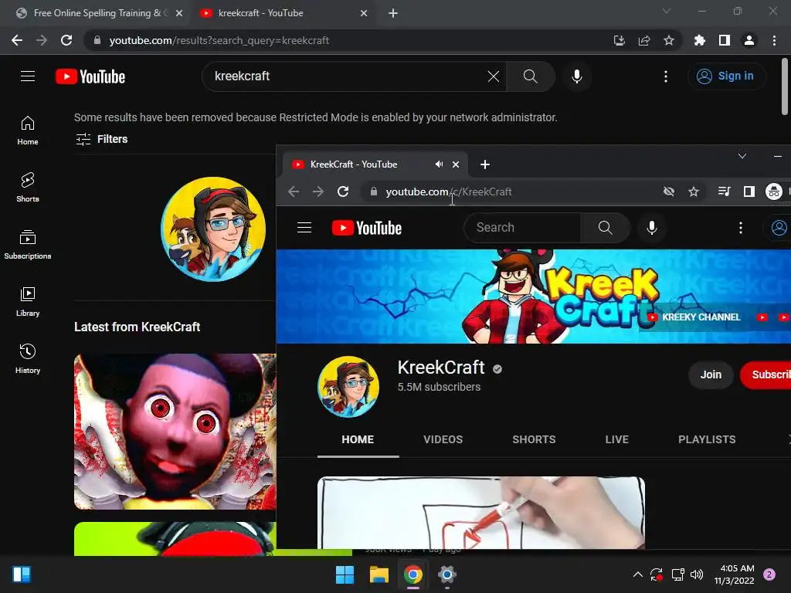The width and height of the screenshot is (791, 593).
Task: Click the Incognito profile icon
Action: [x=774, y=191]
